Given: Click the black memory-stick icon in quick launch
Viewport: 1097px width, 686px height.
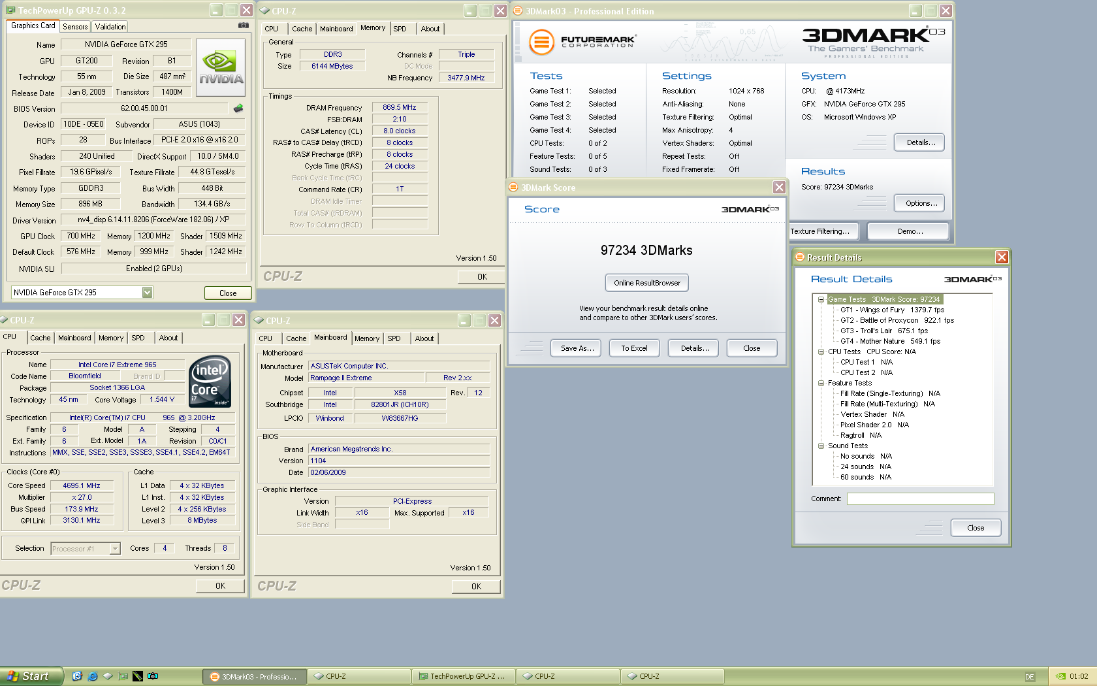Looking at the screenshot, I should (x=137, y=676).
